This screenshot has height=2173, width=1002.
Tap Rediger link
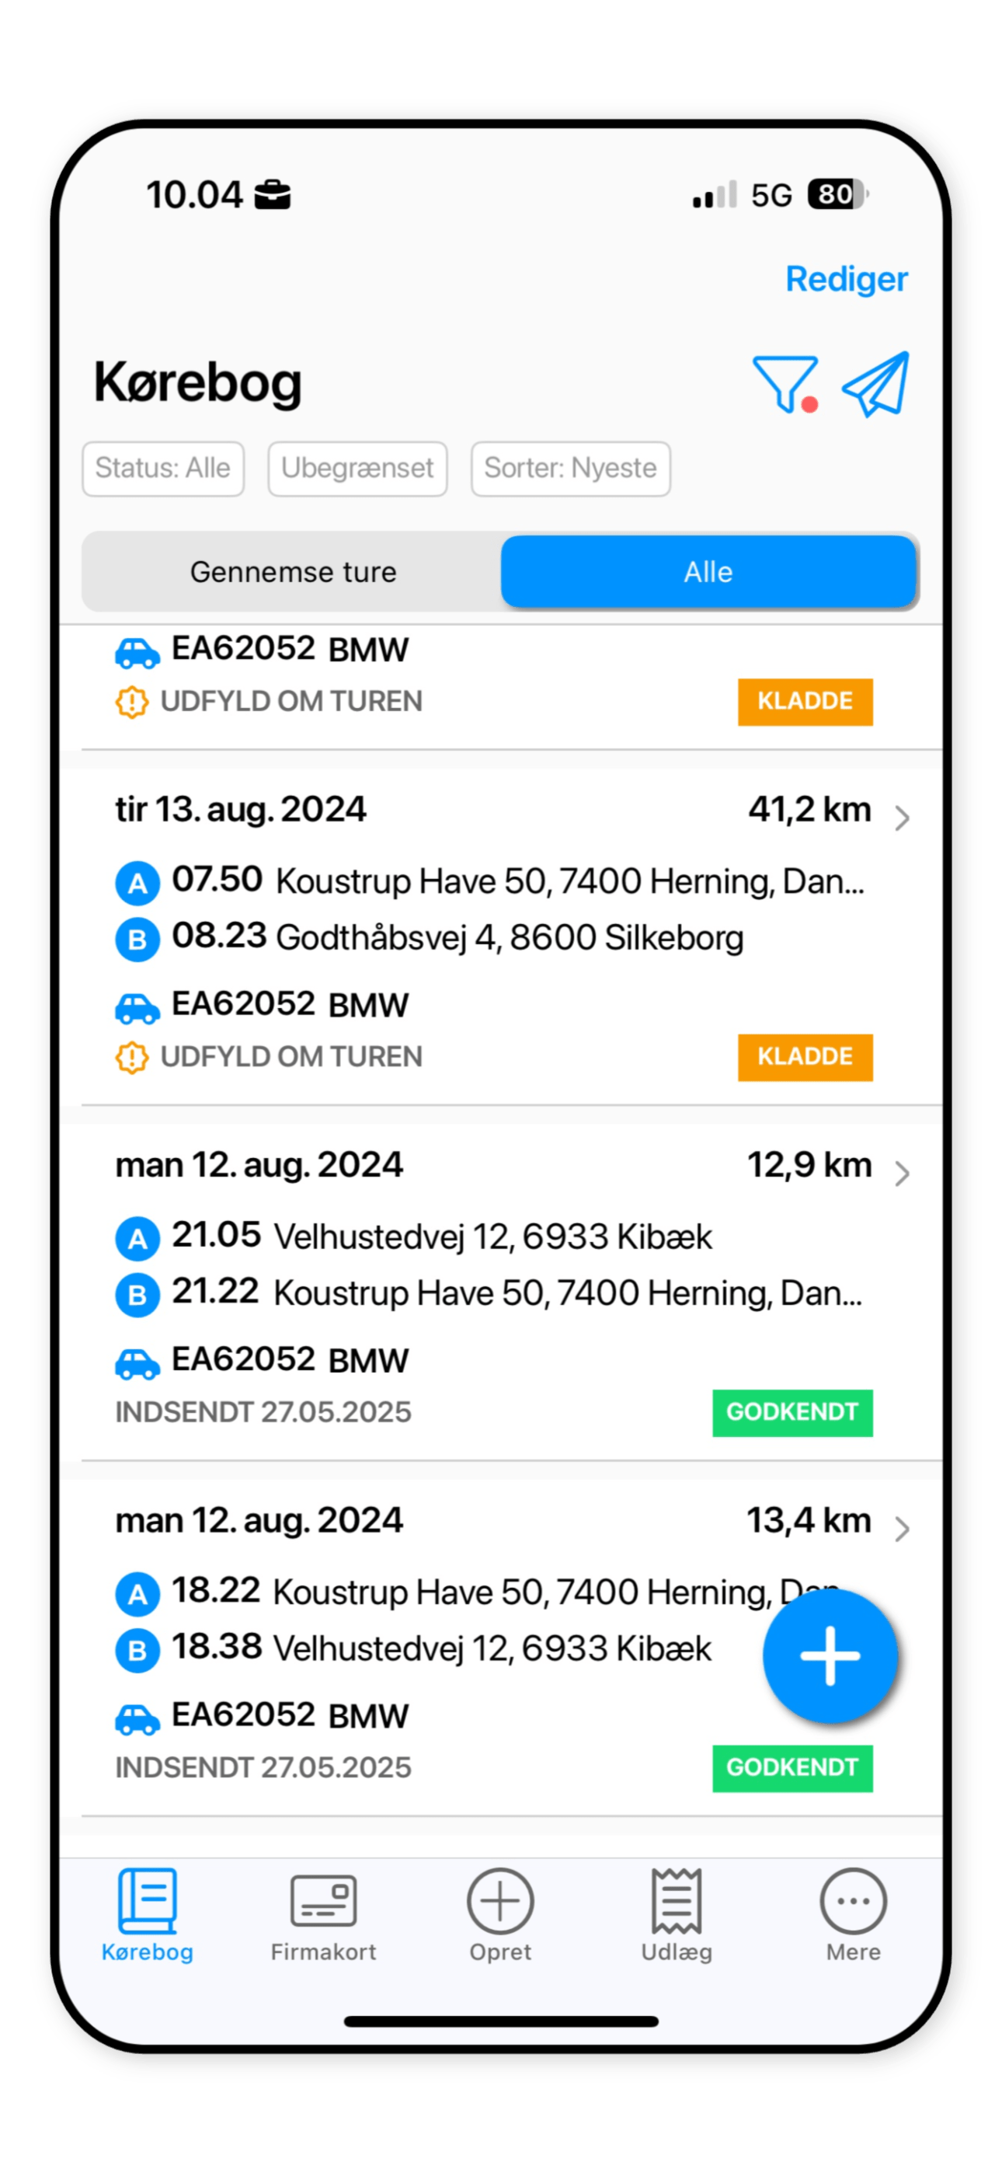846,279
